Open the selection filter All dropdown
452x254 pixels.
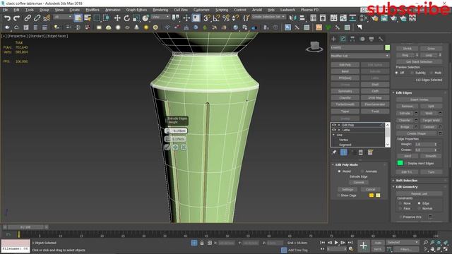coord(63,17)
